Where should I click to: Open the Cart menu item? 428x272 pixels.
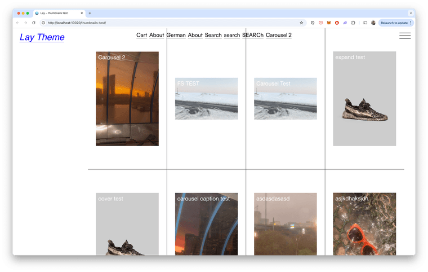pyautogui.click(x=141, y=35)
